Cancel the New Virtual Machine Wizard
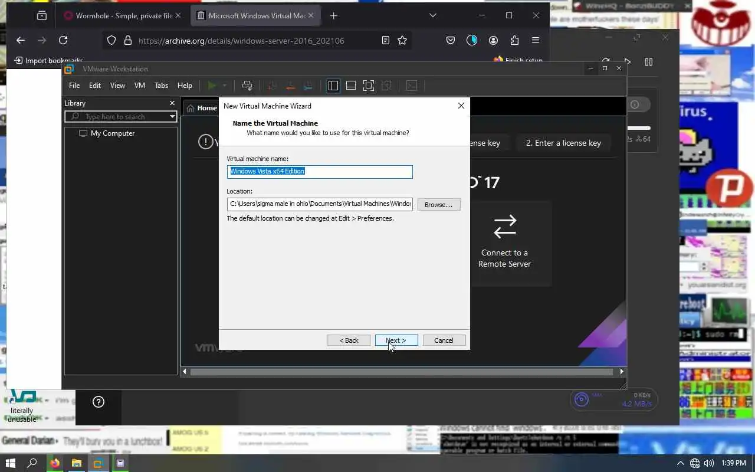The width and height of the screenshot is (755, 472). [444, 340]
